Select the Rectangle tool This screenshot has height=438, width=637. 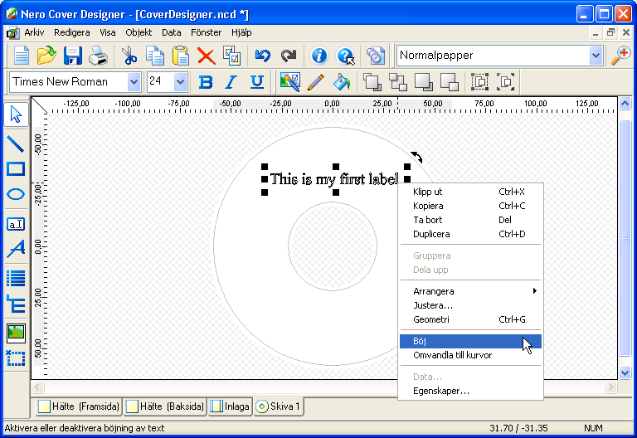point(16,168)
